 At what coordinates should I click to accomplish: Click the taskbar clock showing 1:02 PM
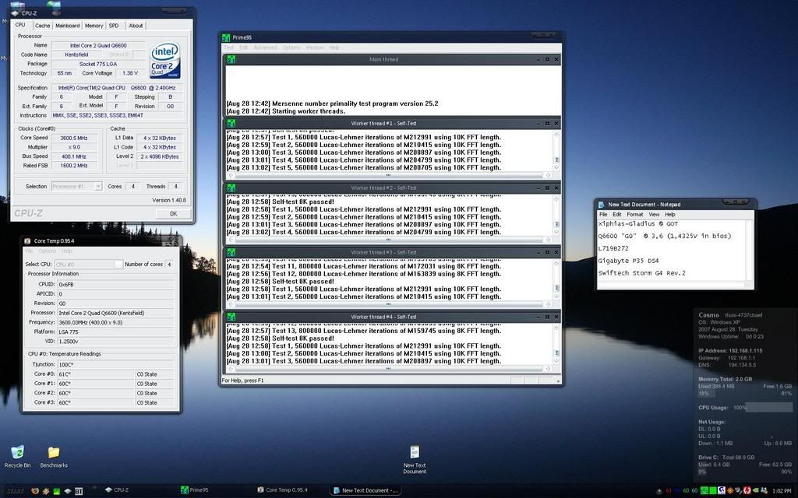click(x=781, y=491)
